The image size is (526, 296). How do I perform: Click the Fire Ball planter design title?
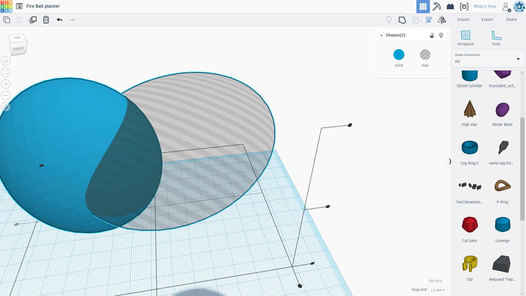(x=43, y=6)
